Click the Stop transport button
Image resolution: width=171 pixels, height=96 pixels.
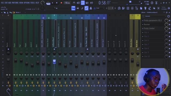[x=57, y=3]
